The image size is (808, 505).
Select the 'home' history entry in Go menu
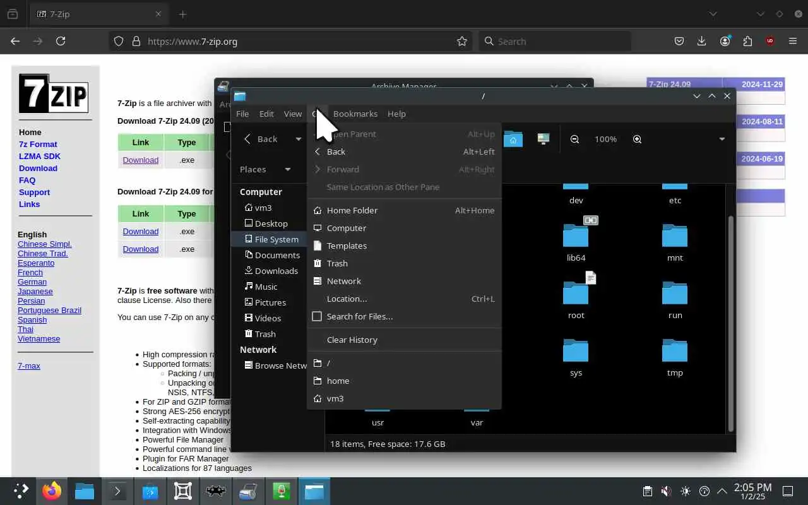point(404,381)
